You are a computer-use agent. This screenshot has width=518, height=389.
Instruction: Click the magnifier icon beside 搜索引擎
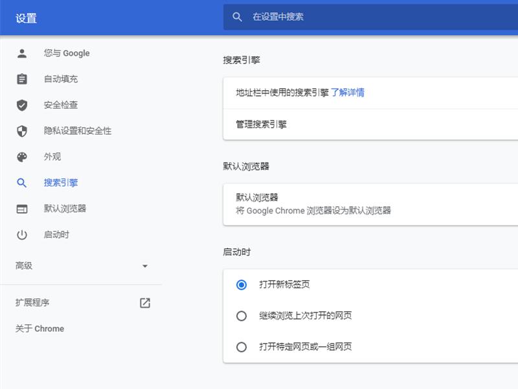point(21,183)
